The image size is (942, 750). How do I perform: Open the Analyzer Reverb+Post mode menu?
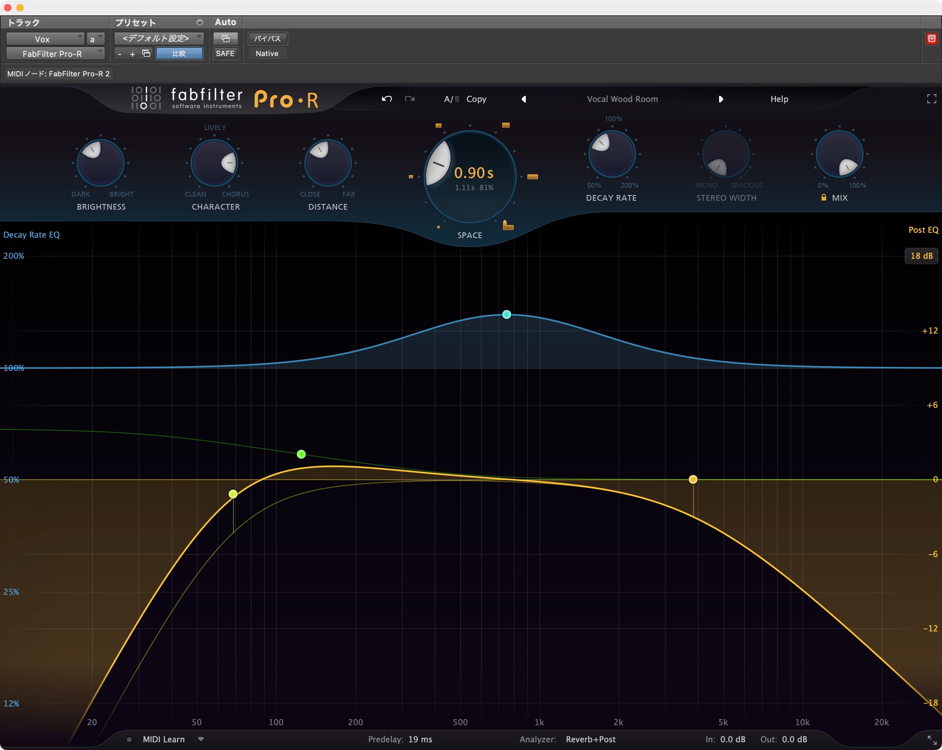coord(591,739)
